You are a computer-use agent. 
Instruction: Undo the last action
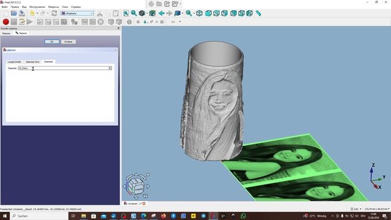point(32,13)
